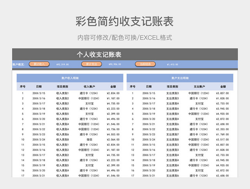The height and width of the screenshot is (189, 250).
Task: Click 序号 header in income table
Action: click(23, 87)
